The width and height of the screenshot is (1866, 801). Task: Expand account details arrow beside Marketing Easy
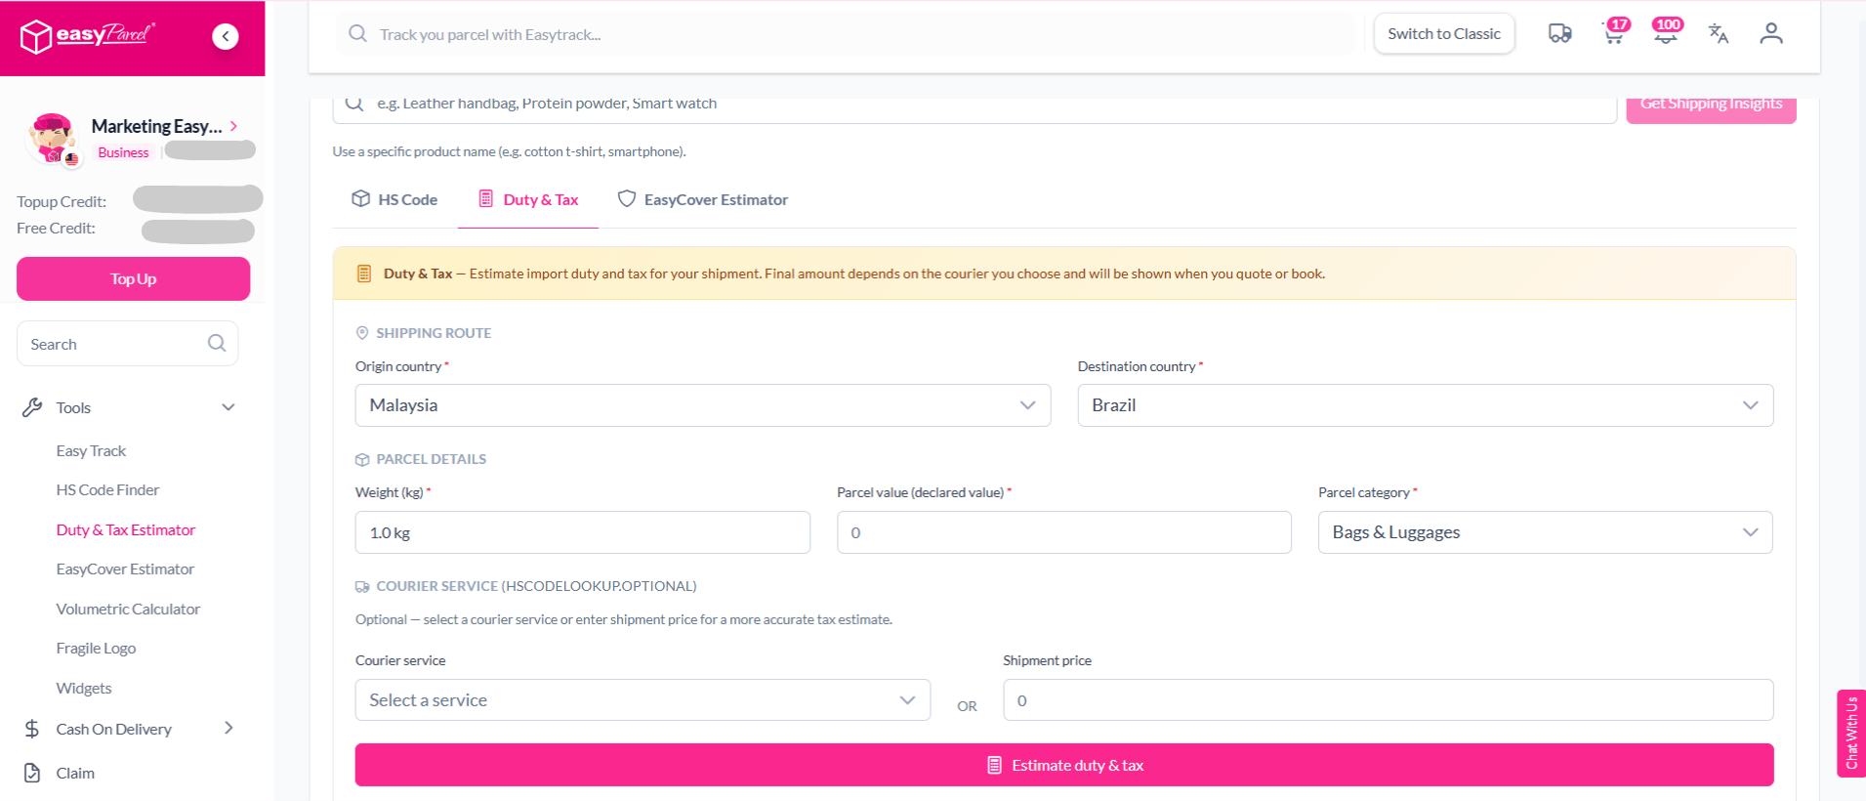pyautogui.click(x=234, y=126)
